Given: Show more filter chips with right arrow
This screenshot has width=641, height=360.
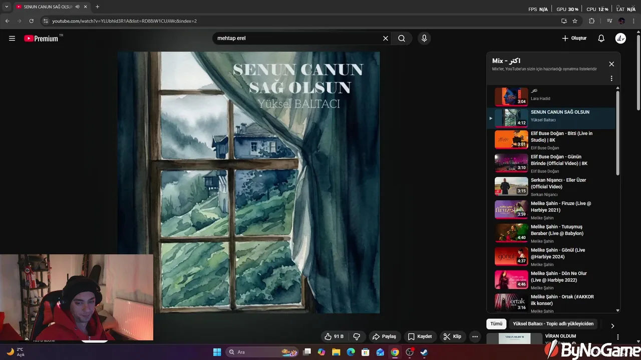Looking at the screenshot, I should pyautogui.click(x=612, y=326).
